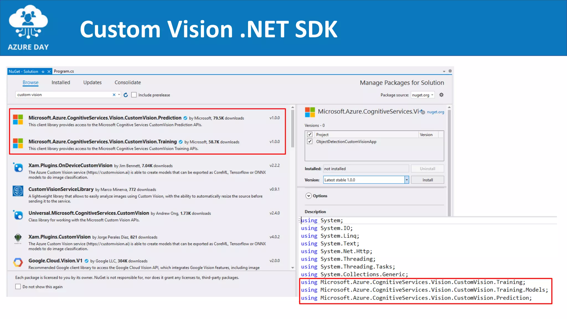Select the CustomVision.Prediction package icon

(x=18, y=120)
